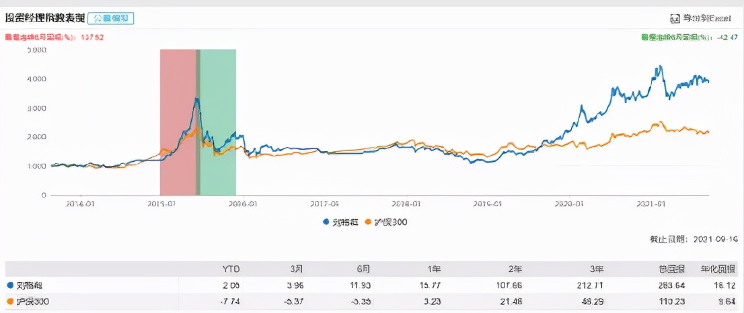The width and height of the screenshot is (744, 313).
Task: Click the 1年 column header
Action: 437,269
